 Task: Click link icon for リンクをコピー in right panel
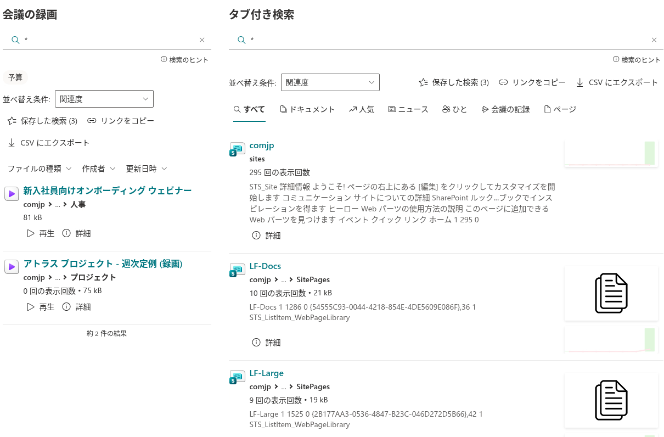point(503,83)
